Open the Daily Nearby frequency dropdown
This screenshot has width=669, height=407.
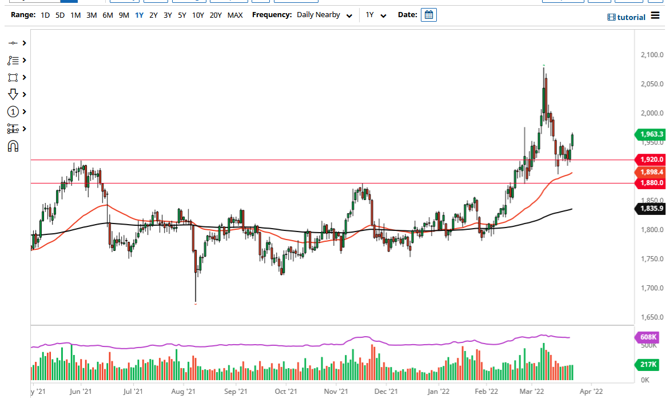tap(317, 15)
